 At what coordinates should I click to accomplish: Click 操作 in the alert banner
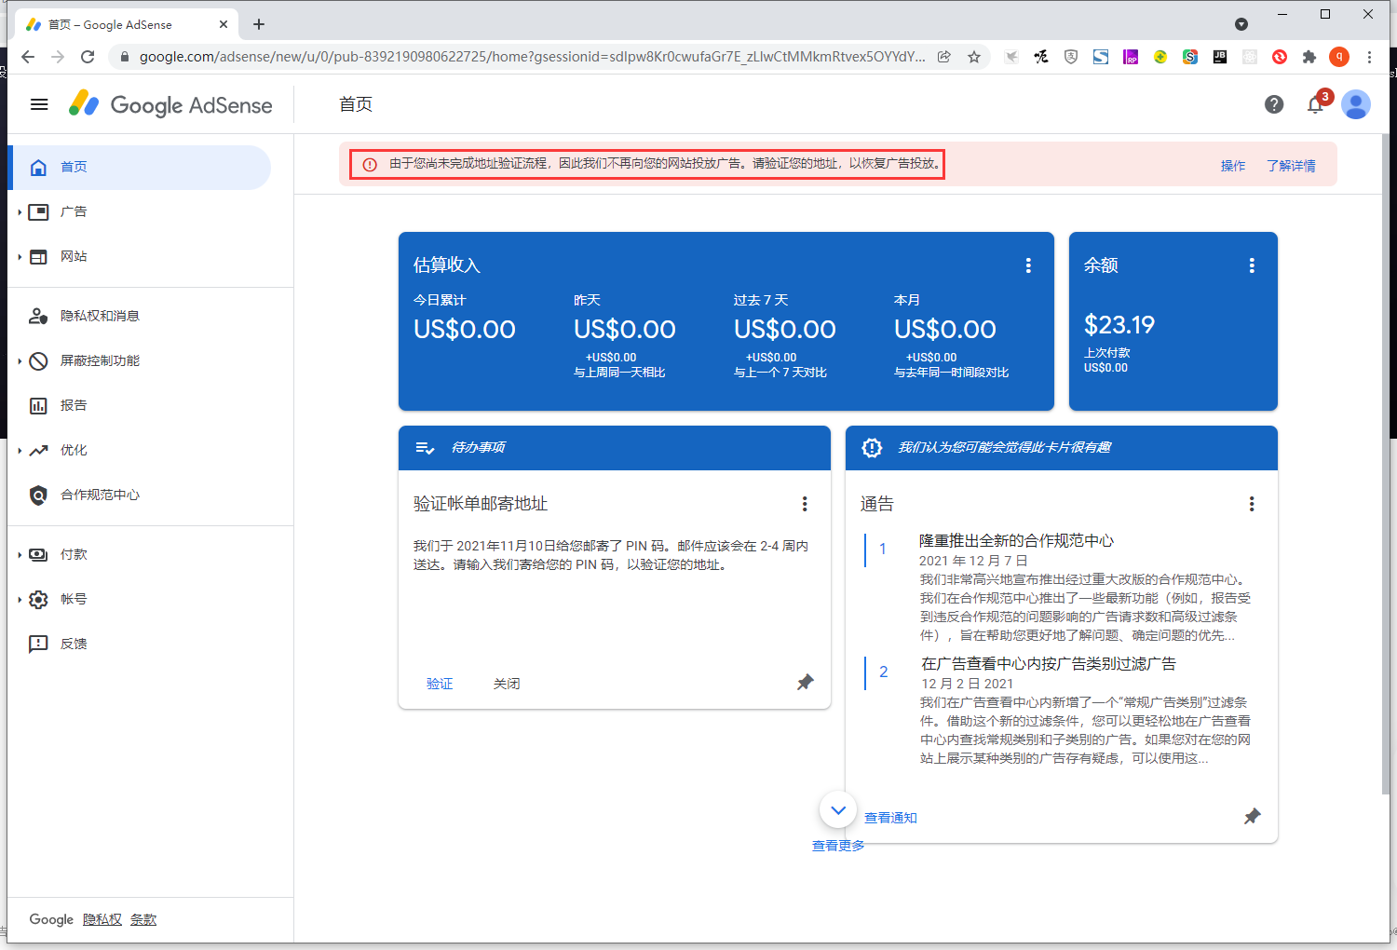tap(1233, 166)
